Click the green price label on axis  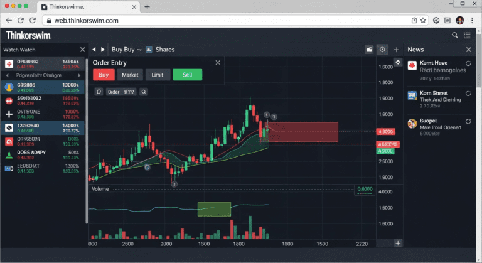pyautogui.click(x=385, y=151)
